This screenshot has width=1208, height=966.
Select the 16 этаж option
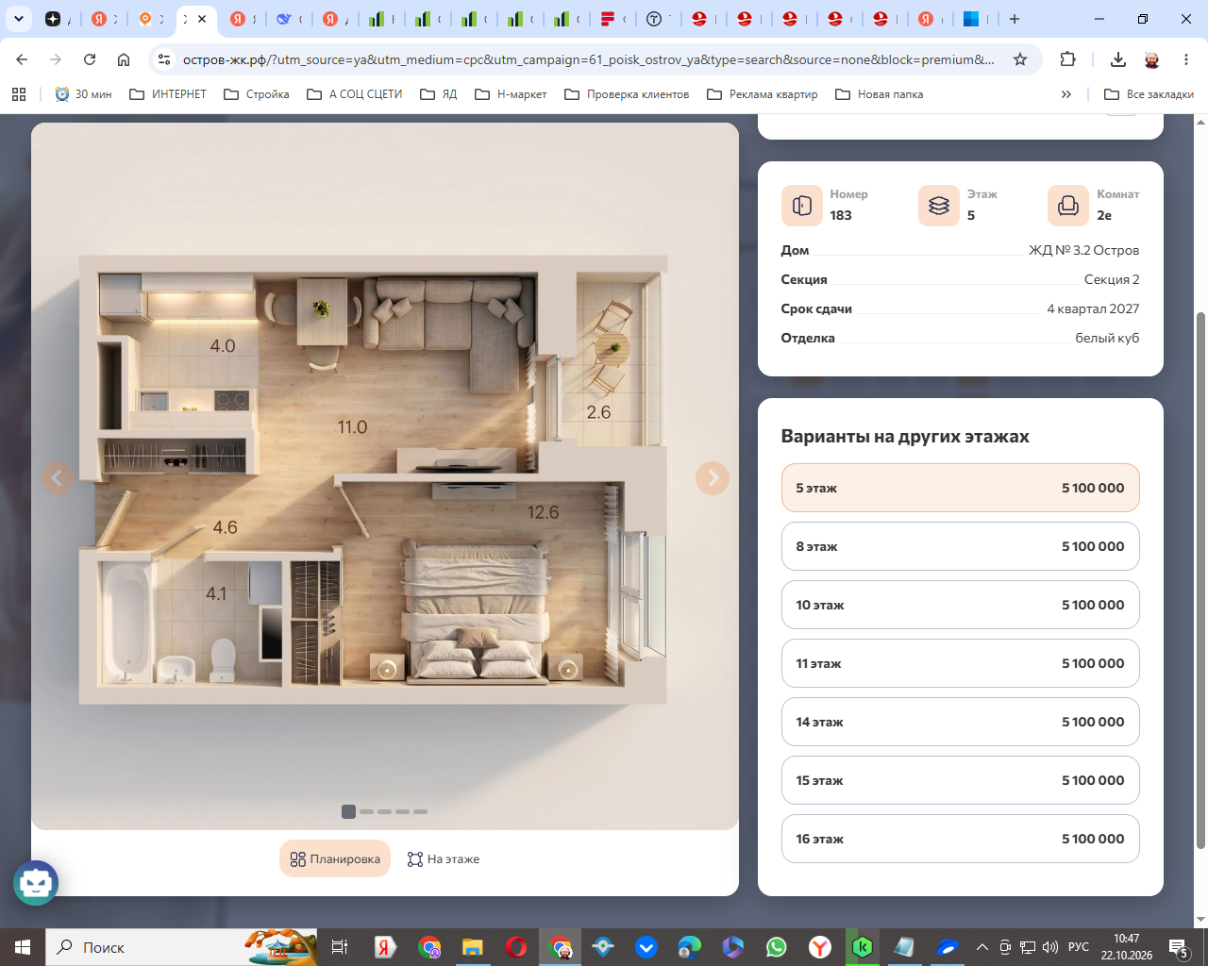961,839
